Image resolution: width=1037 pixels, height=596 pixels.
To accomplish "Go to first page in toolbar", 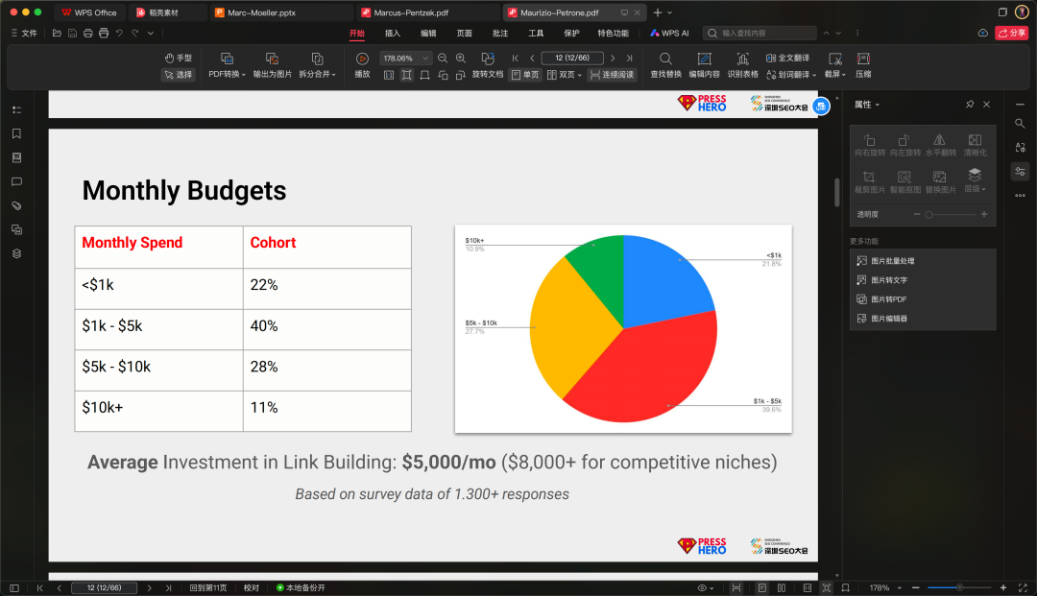I will (516, 59).
